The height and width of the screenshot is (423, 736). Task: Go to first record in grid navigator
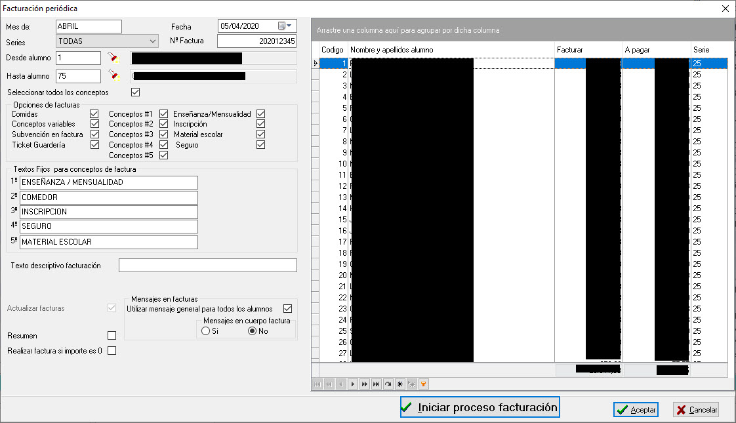(317, 384)
